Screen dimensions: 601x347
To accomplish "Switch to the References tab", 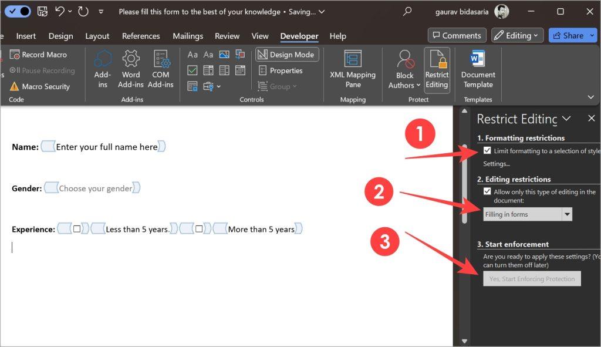I will 141,36.
